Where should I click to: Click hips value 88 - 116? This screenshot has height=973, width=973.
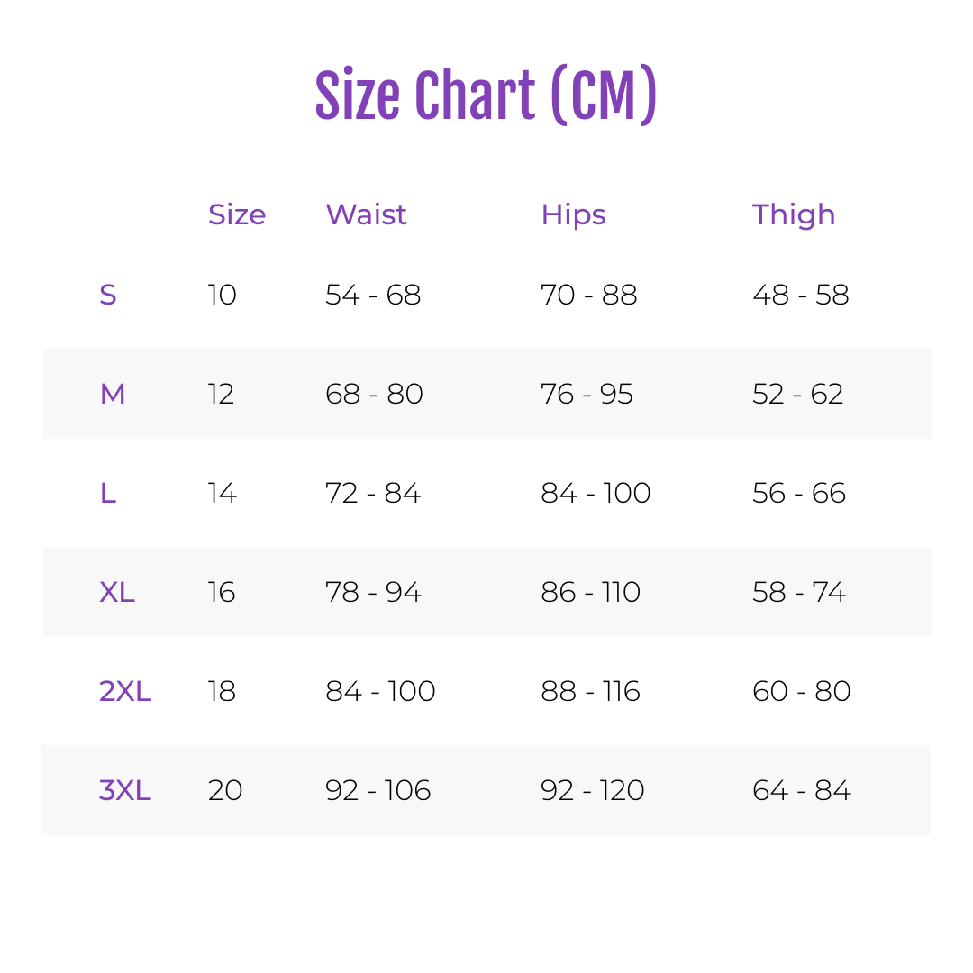coord(590,691)
